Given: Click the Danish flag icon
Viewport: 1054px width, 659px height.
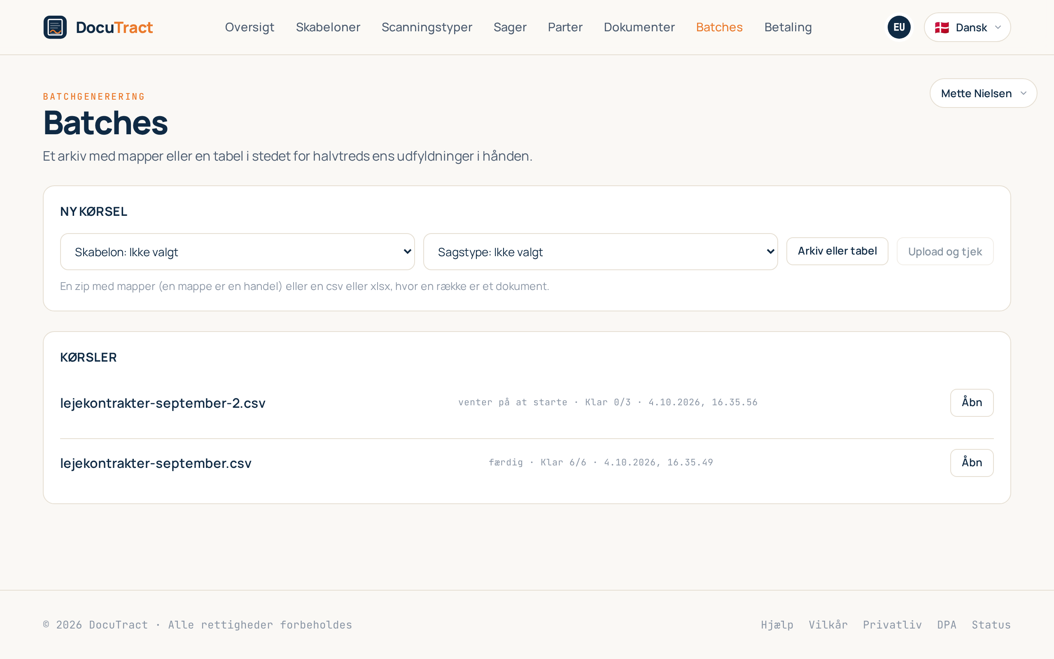Looking at the screenshot, I should pyautogui.click(x=942, y=28).
